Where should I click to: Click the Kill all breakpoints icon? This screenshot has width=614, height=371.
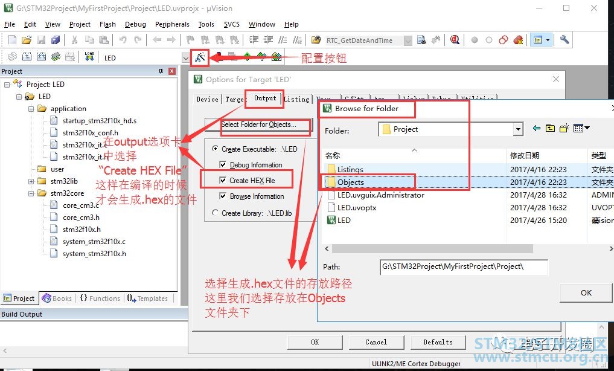pyautogui.click(x=518, y=39)
